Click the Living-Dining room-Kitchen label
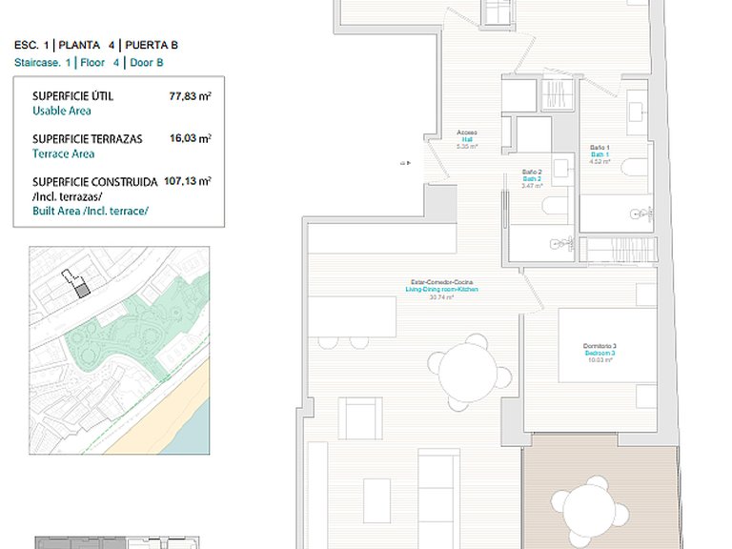This screenshot has height=549, width=732. (x=441, y=290)
